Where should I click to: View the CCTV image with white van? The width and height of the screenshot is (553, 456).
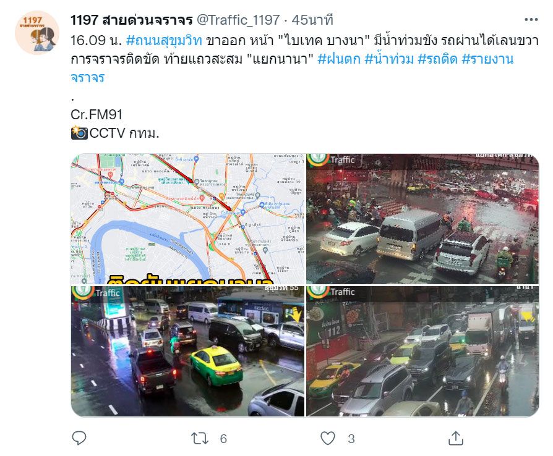click(422, 219)
